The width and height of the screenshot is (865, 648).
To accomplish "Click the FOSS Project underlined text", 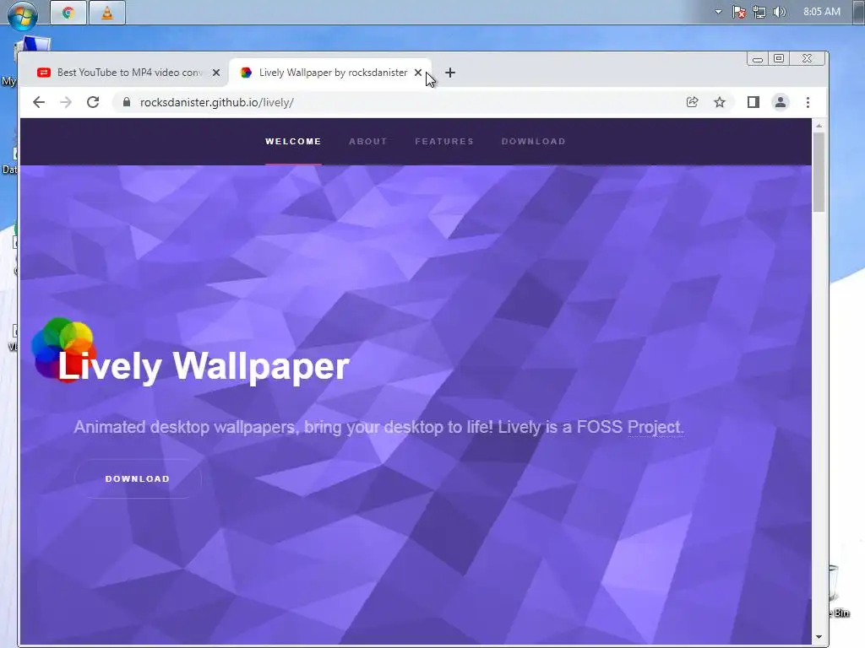I will [656, 427].
